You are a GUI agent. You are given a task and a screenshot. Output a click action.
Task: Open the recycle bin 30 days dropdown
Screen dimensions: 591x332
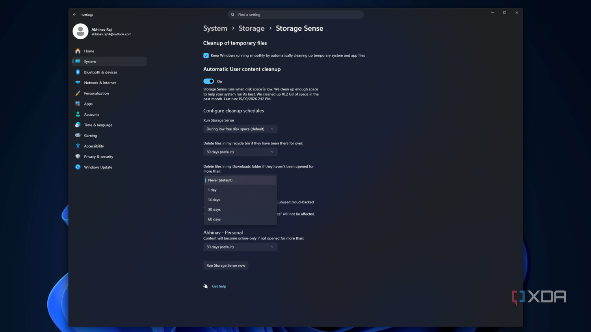[240, 152]
